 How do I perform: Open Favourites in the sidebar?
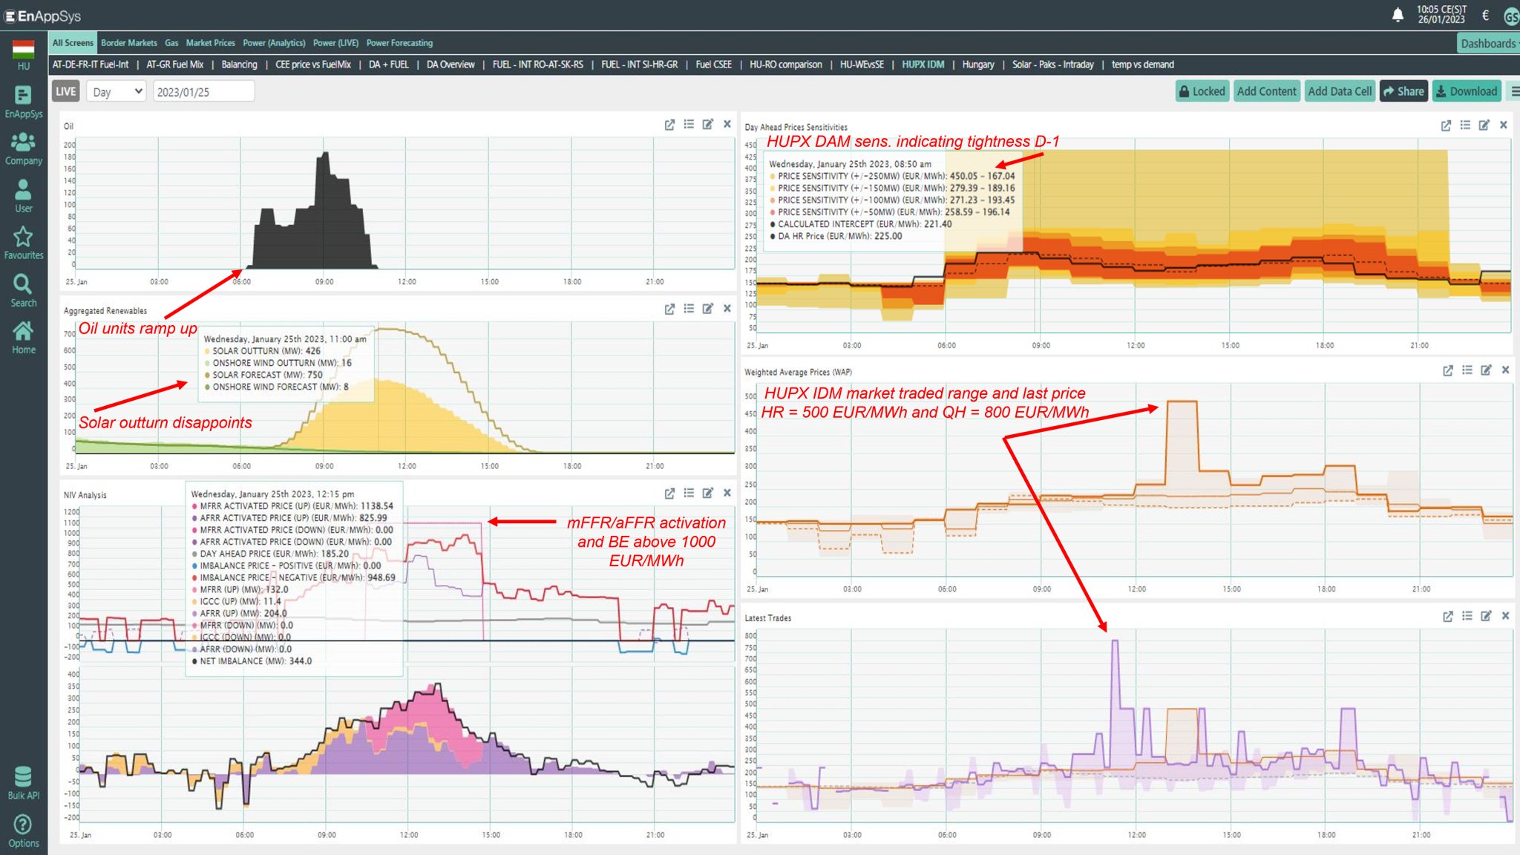click(24, 243)
